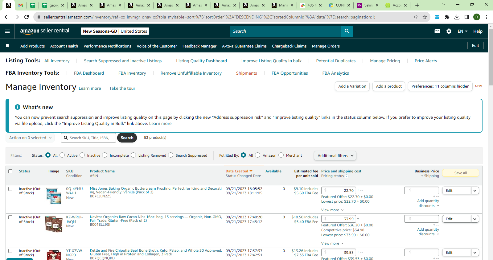The image size is (493, 260).
Task: Tick the select-all checkbox in table header
Action: click(x=10, y=171)
